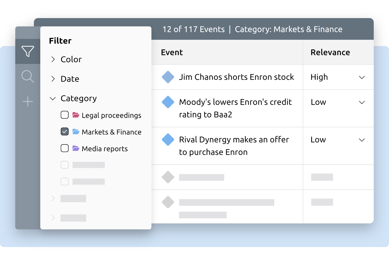Click the pink folder icon beside Legal proceedings
The width and height of the screenshot is (389, 254).
tap(76, 115)
